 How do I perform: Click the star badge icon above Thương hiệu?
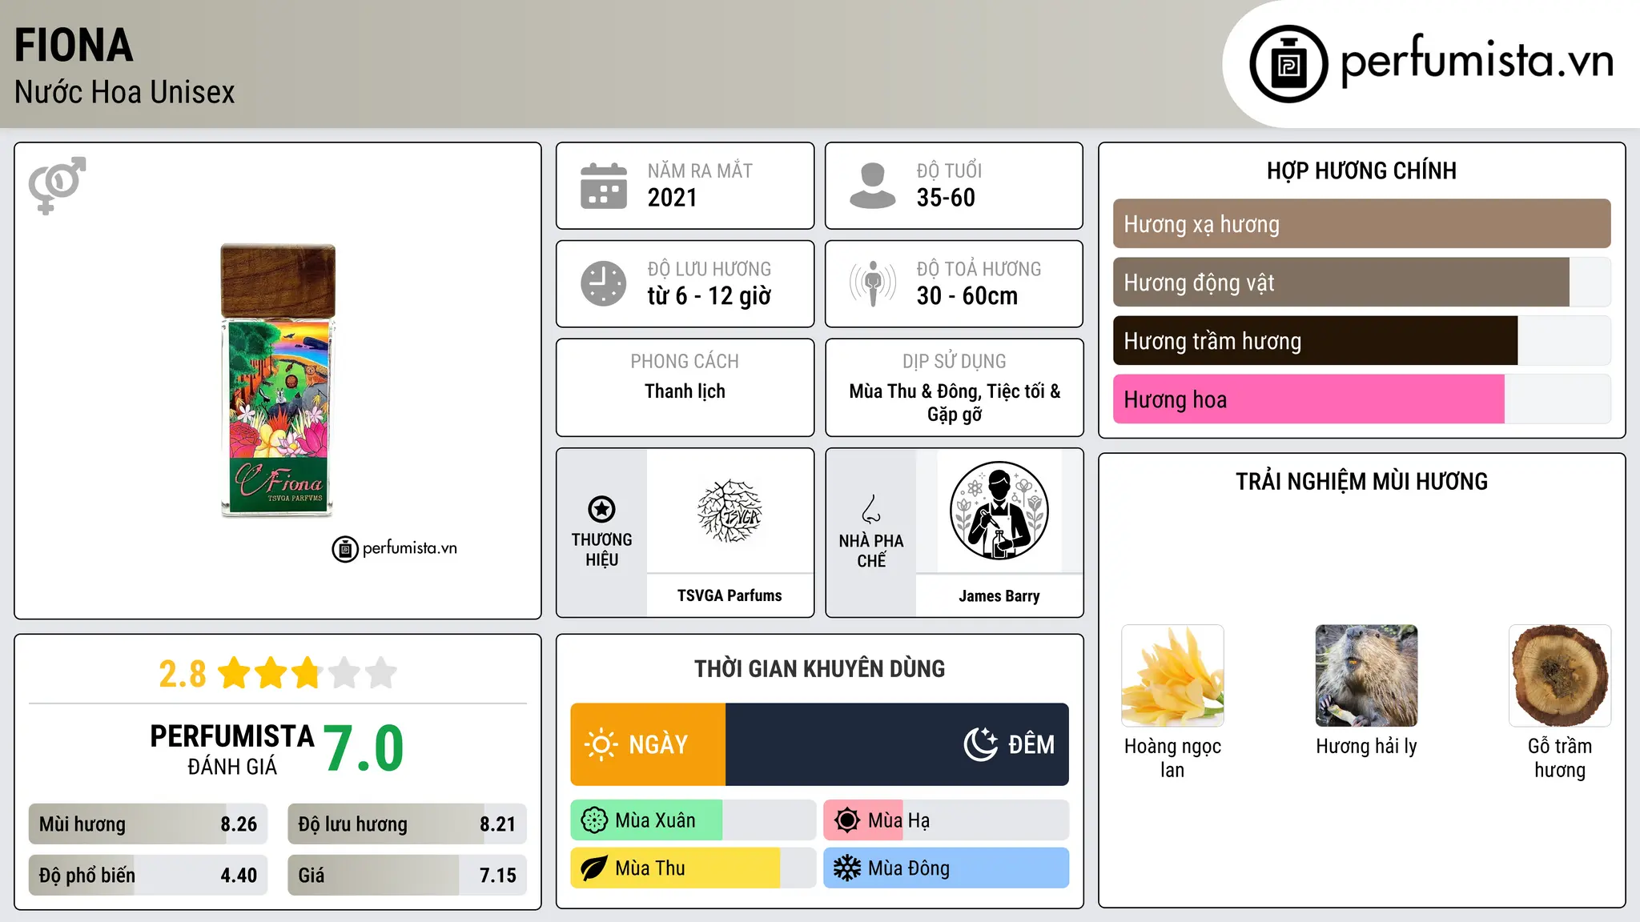(601, 509)
